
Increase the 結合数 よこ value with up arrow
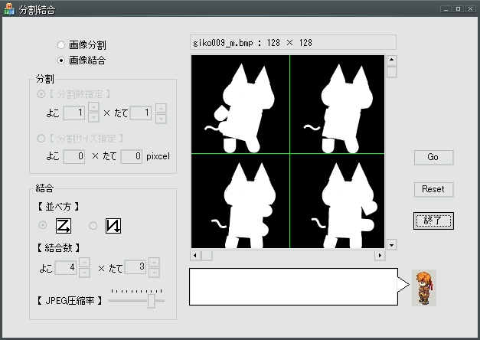[84, 263]
